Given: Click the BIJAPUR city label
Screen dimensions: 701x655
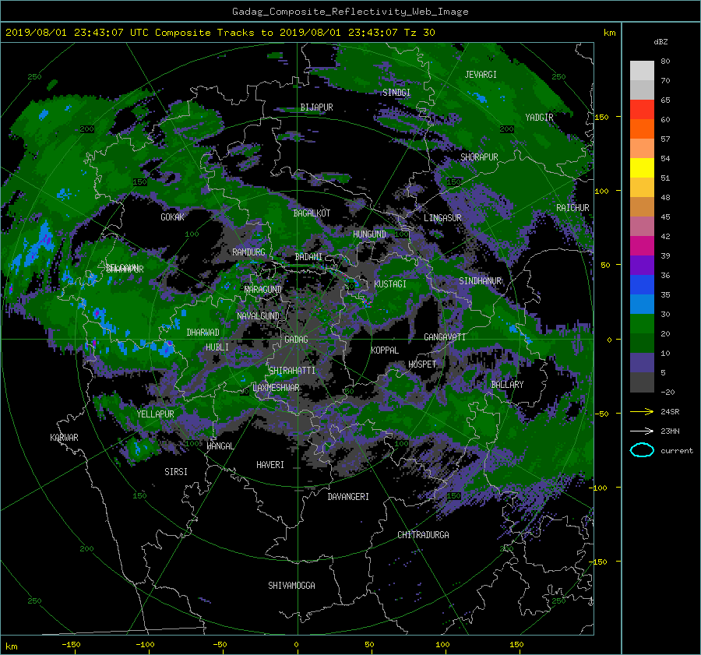Looking at the screenshot, I should pos(316,107).
